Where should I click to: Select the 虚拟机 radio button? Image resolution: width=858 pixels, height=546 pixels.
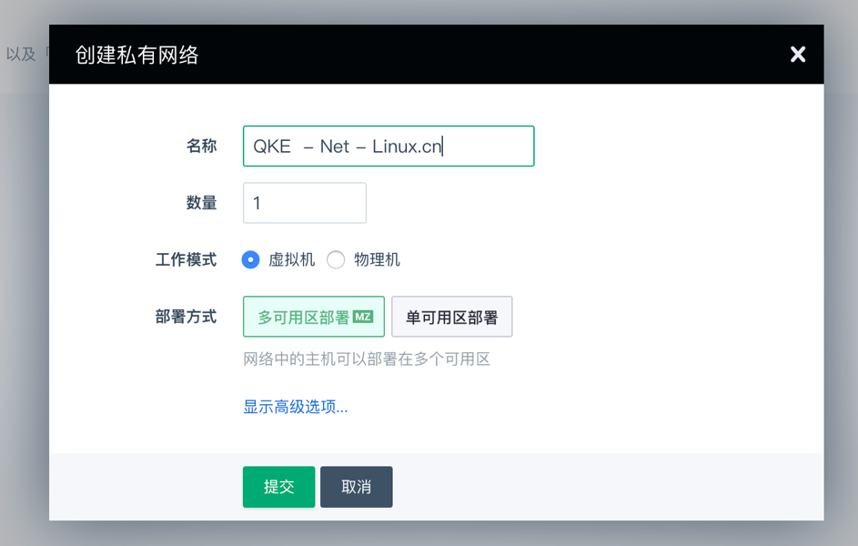(250, 259)
